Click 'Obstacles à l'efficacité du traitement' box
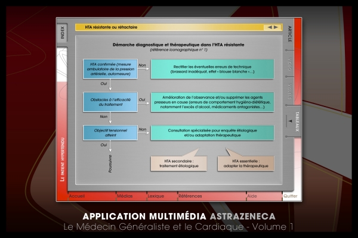Viewport: 358px width, 238px height. coord(110,102)
